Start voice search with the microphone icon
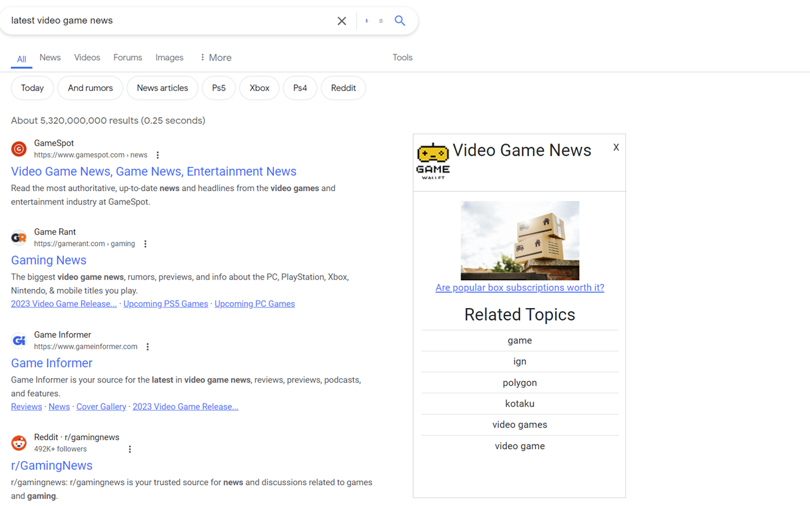The height and width of the screenshot is (506, 810). click(x=366, y=21)
